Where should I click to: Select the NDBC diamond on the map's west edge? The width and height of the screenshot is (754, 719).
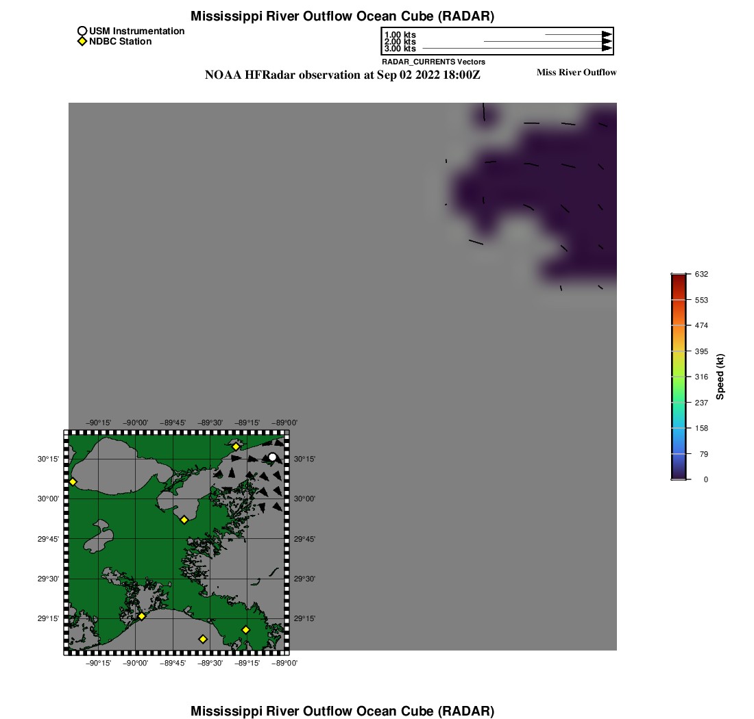[x=73, y=482]
